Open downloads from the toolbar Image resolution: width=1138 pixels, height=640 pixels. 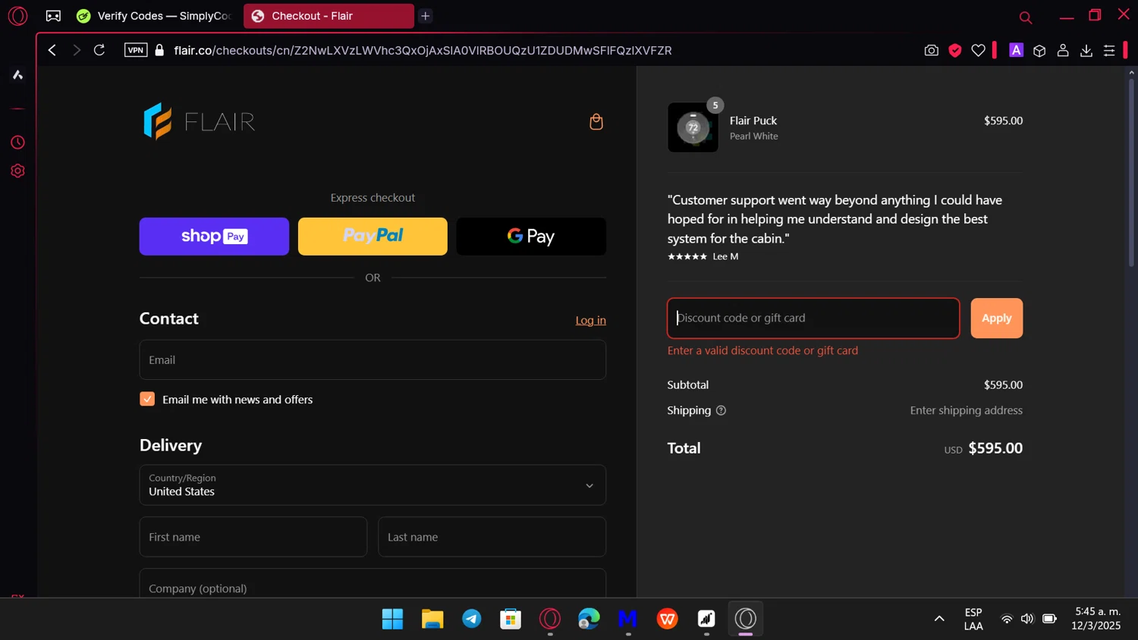pyautogui.click(x=1086, y=50)
